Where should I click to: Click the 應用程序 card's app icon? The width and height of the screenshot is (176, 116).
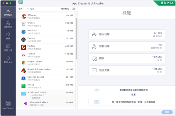coord(94,34)
